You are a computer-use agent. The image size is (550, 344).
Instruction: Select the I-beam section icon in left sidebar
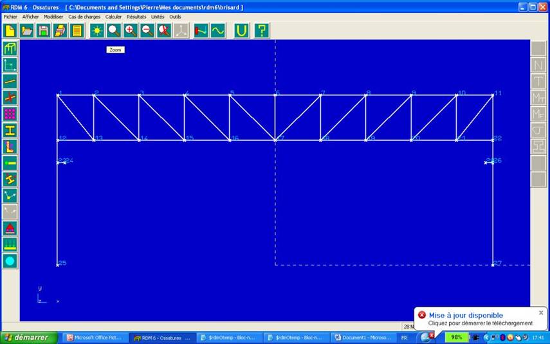[10, 130]
